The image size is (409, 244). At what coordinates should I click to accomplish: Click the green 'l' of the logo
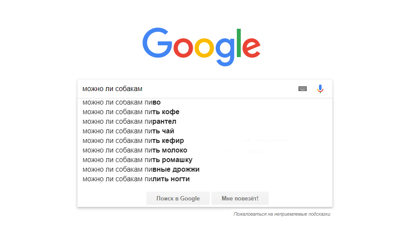coord(239,43)
